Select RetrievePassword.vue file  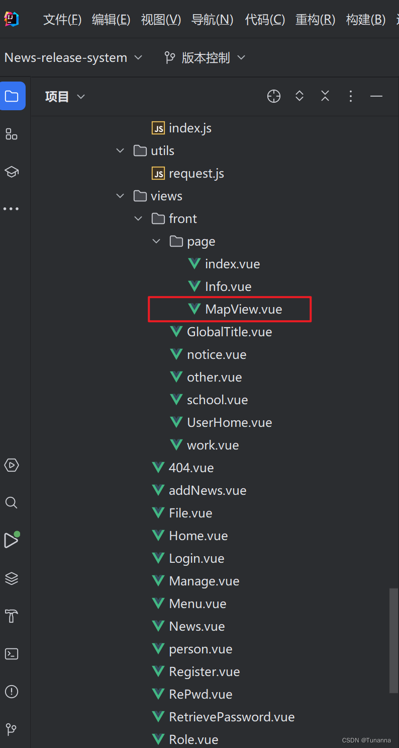232,717
